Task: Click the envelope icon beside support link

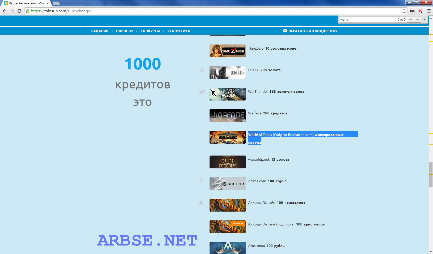Action: click(x=285, y=31)
